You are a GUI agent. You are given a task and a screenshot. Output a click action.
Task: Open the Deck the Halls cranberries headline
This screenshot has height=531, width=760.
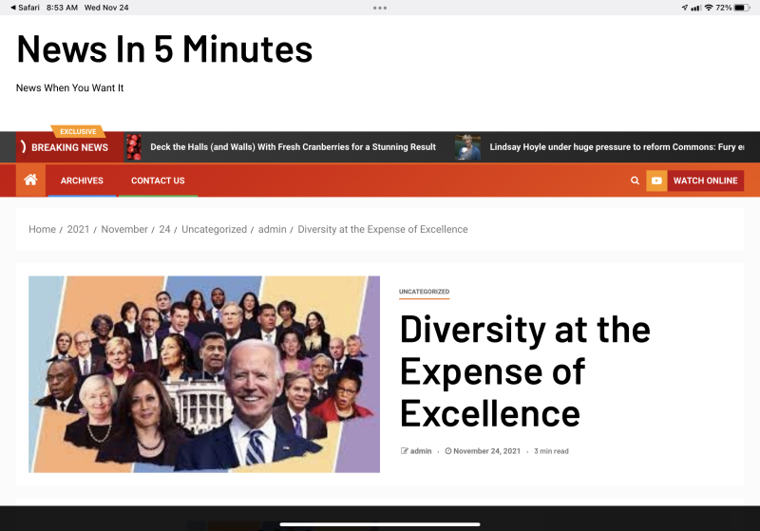[293, 147]
